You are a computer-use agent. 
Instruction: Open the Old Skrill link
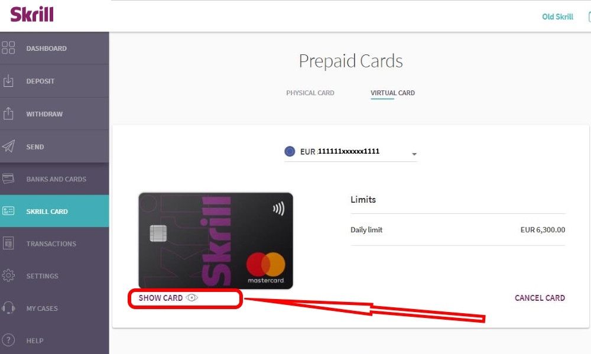click(557, 17)
